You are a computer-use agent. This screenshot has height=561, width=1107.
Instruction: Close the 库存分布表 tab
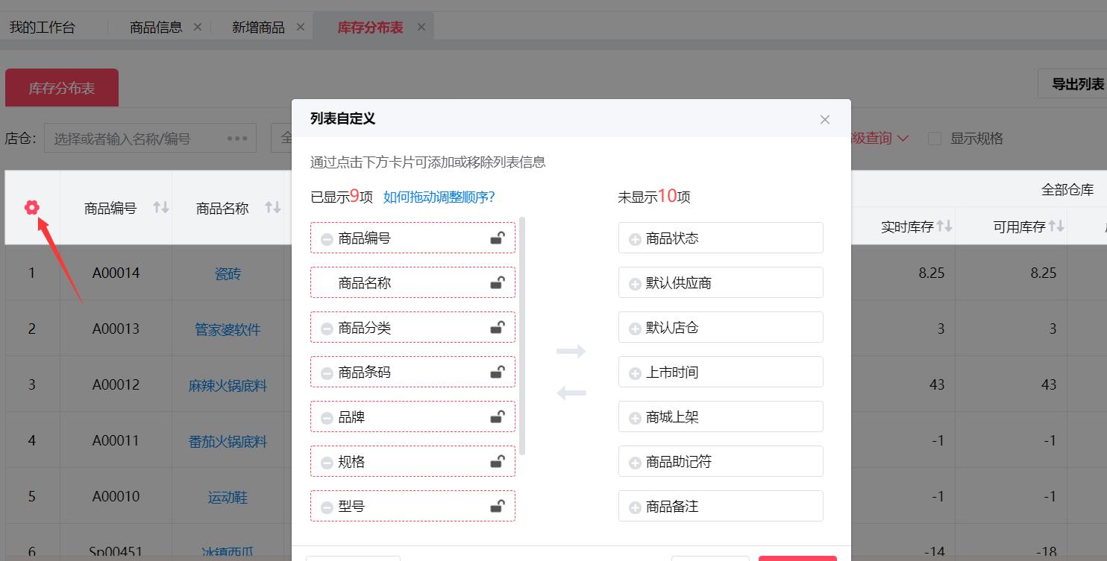pyautogui.click(x=421, y=27)
